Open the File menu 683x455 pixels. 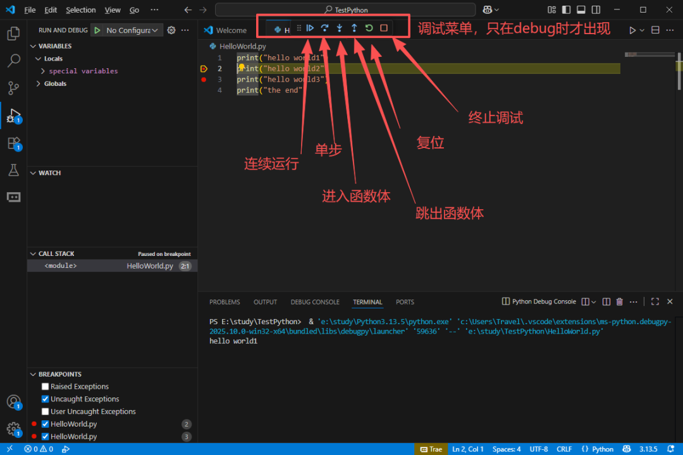(30, 9)
